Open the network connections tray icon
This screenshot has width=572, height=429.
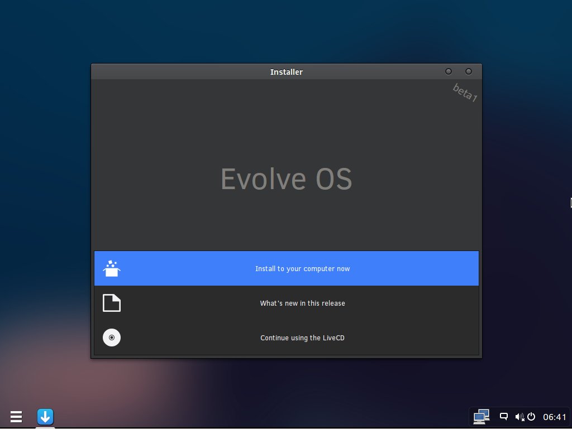pyautogui.click(x=481, y=417)
